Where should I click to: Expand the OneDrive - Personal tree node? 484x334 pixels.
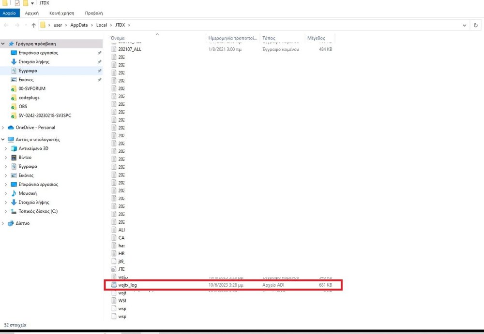(x=4, y=128)
